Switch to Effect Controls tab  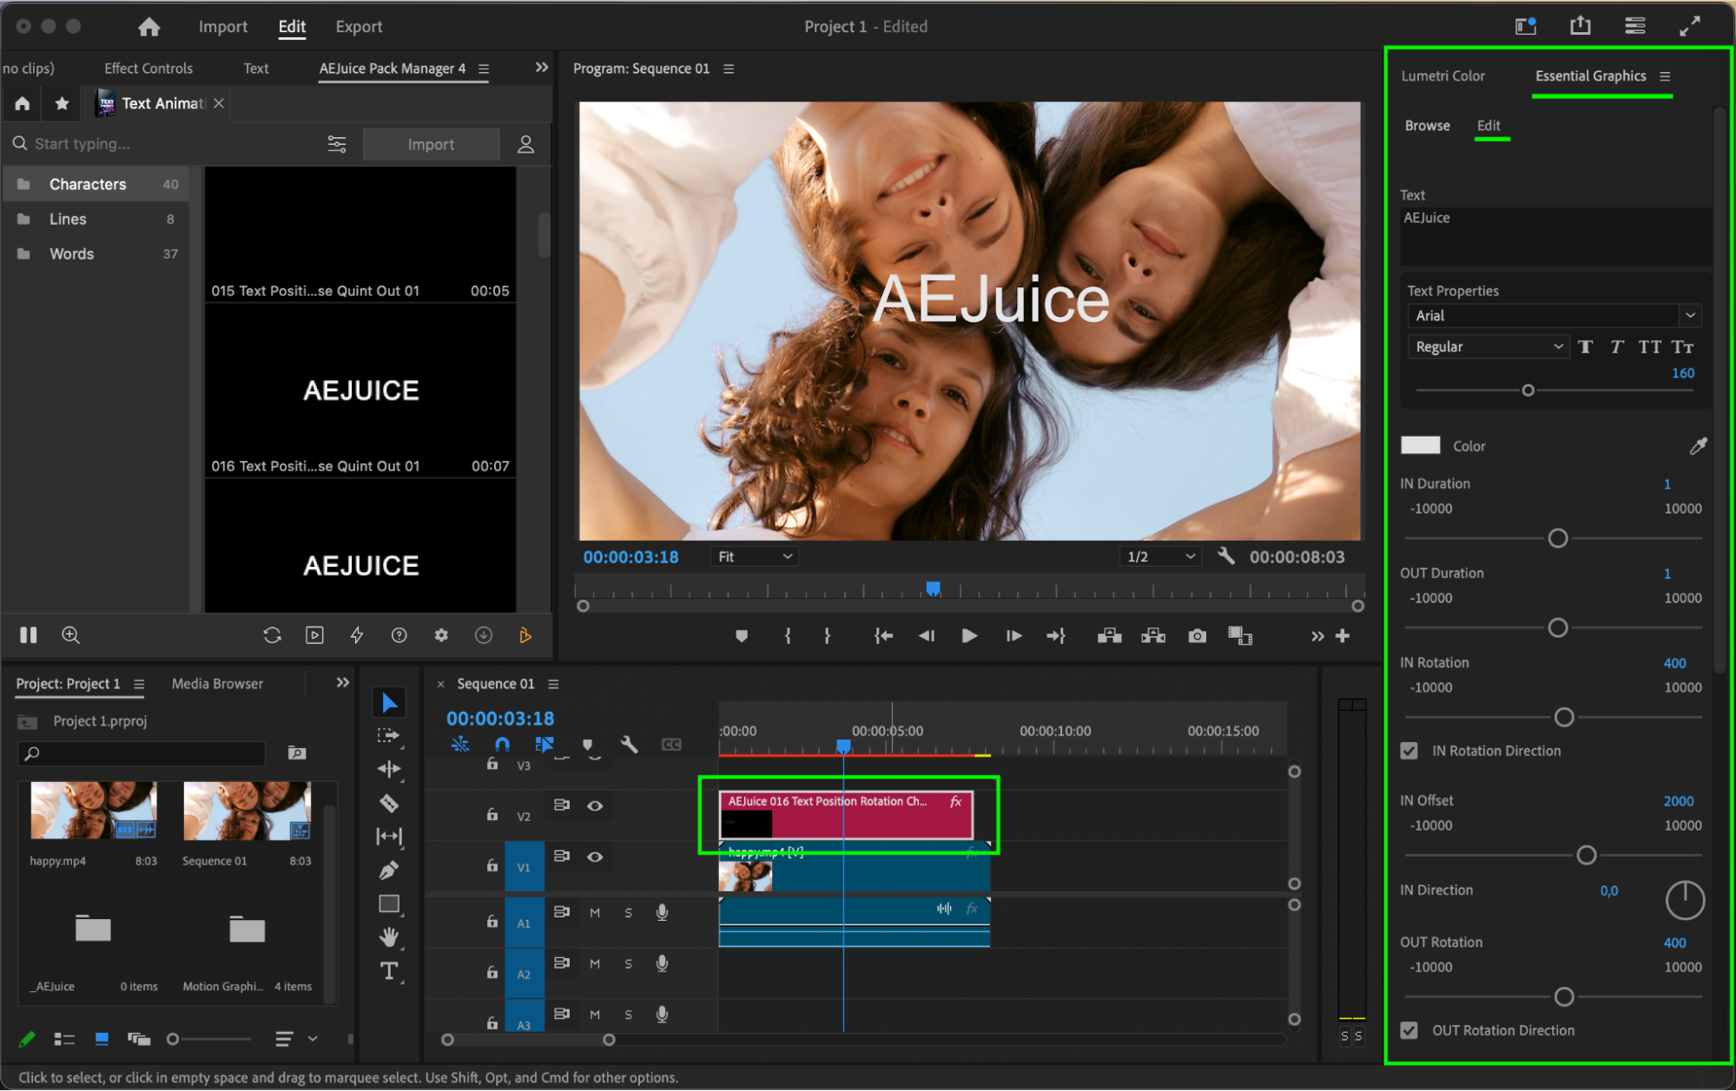click(149, 69)
